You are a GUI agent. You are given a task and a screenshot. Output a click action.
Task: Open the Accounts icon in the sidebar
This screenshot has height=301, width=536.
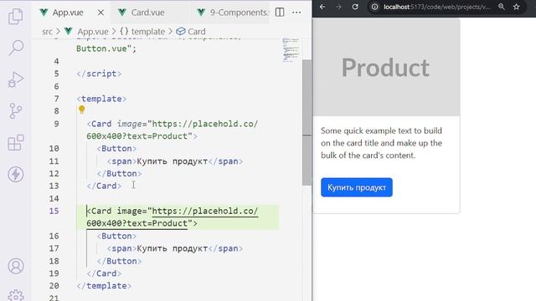16,266
